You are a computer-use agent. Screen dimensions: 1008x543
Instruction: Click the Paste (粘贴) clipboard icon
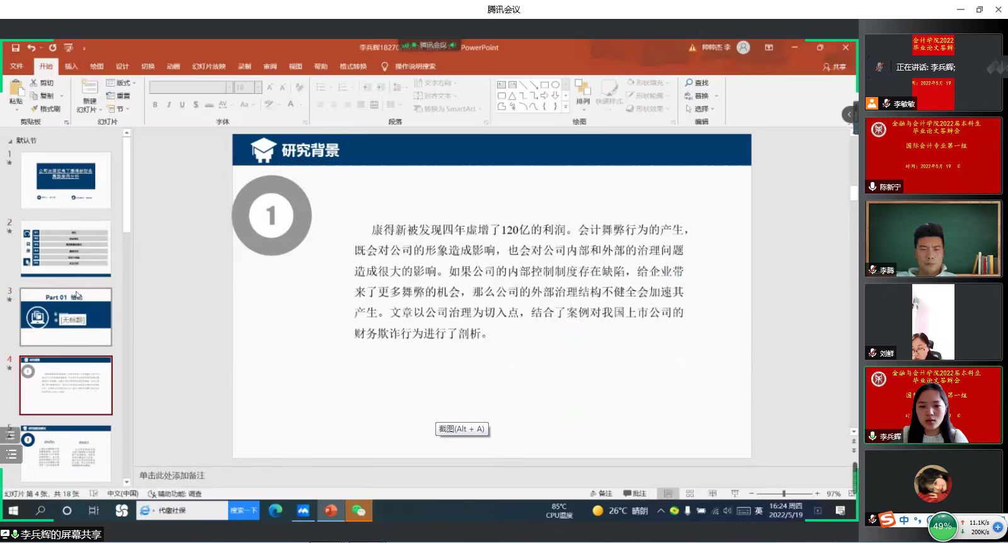[x=16, y=88]
